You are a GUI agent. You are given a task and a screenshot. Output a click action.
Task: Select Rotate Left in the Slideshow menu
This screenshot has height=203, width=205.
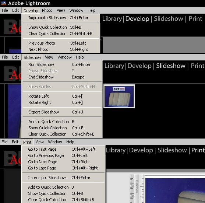click(62, 96)
